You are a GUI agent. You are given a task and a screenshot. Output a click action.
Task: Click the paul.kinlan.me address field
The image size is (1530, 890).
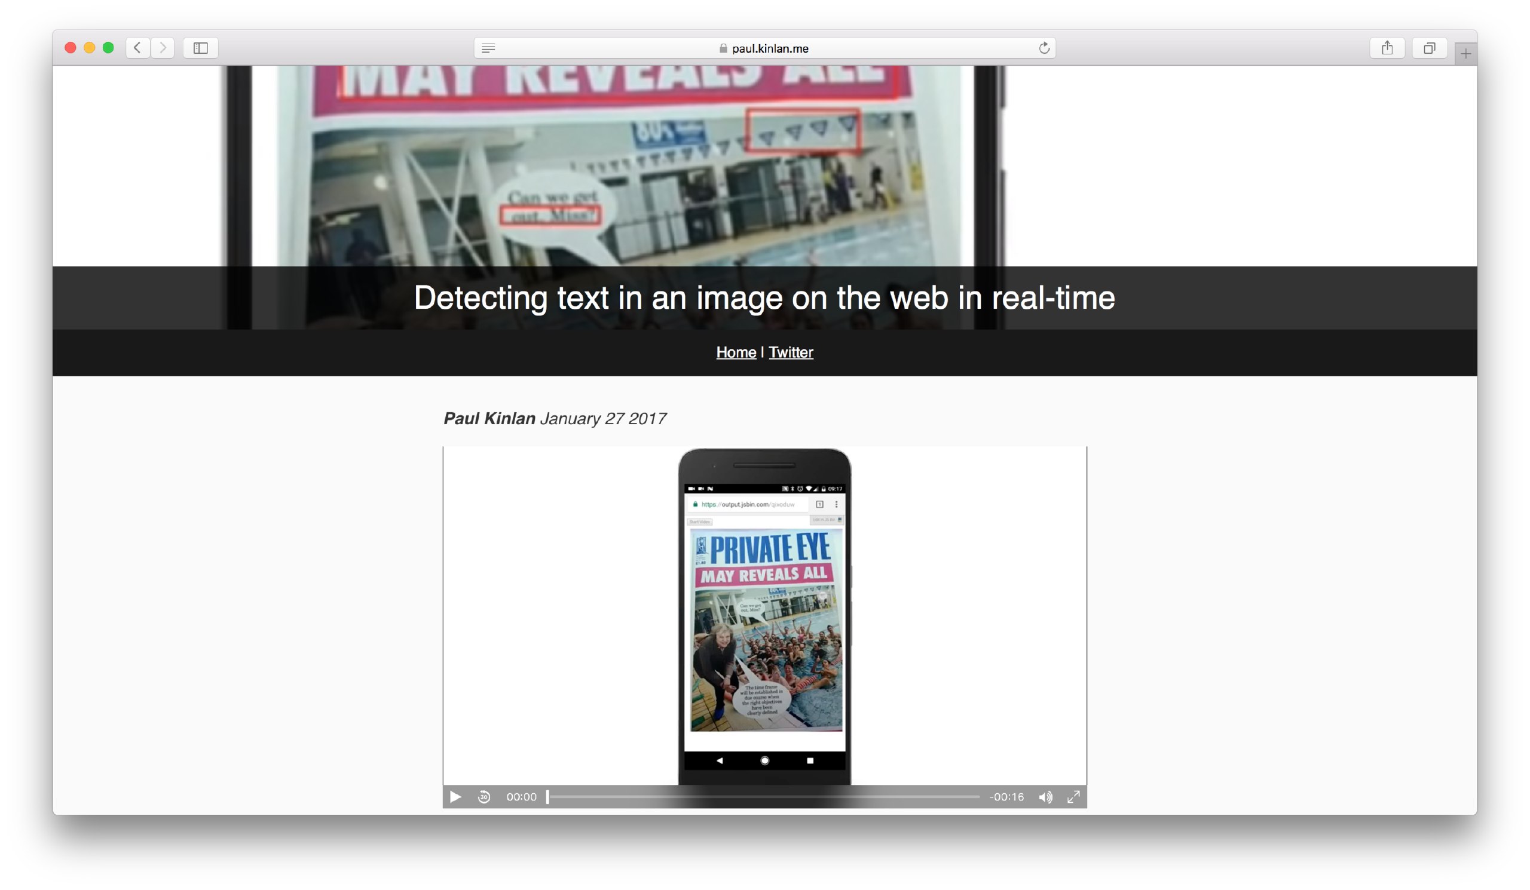coord(765,48)
